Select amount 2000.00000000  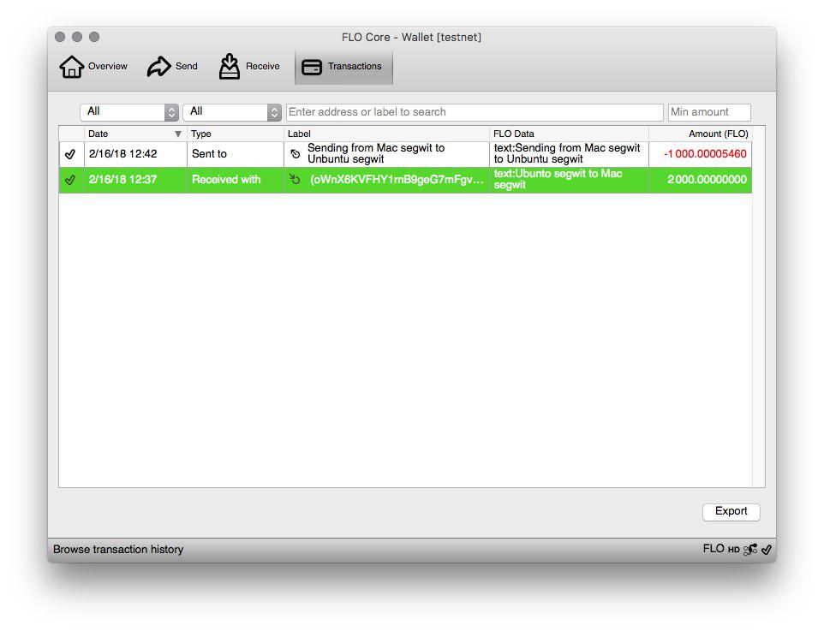(707, 180)
